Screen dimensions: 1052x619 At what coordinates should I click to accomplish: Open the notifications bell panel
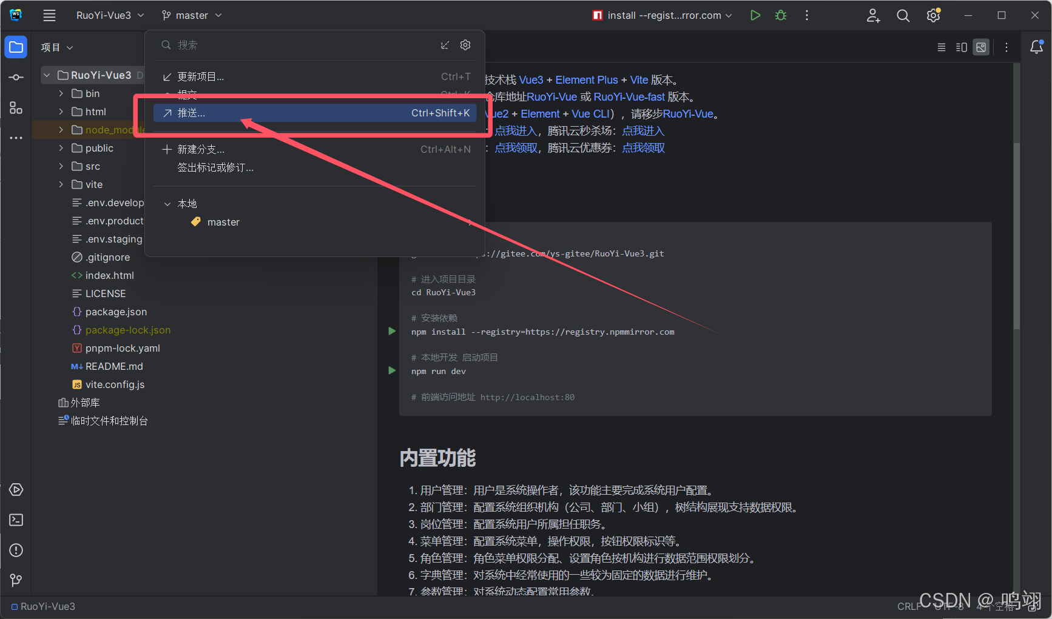pos(1037,47)
